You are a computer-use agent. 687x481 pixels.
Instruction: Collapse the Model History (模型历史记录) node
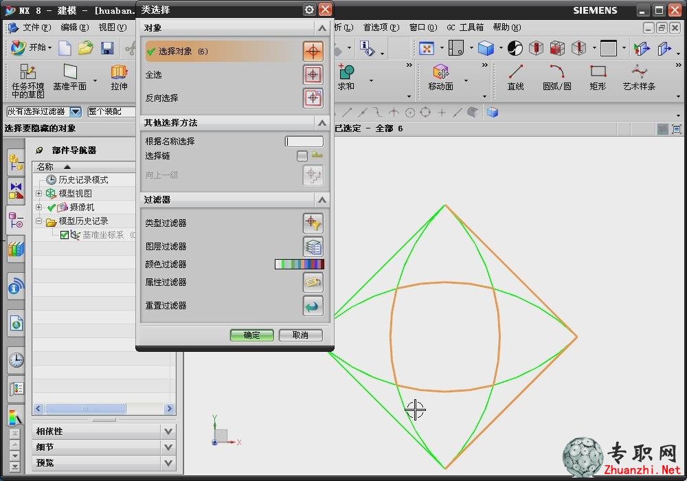[39, 221]
